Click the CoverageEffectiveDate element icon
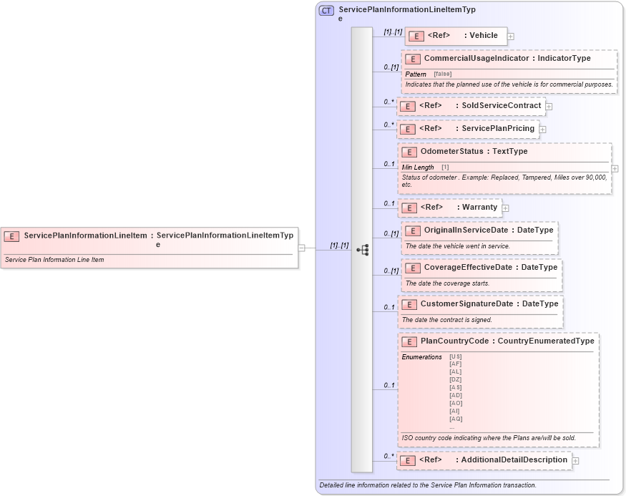This screenshot has width=626, height=496. pyautogui.click(x=413, y=268)
